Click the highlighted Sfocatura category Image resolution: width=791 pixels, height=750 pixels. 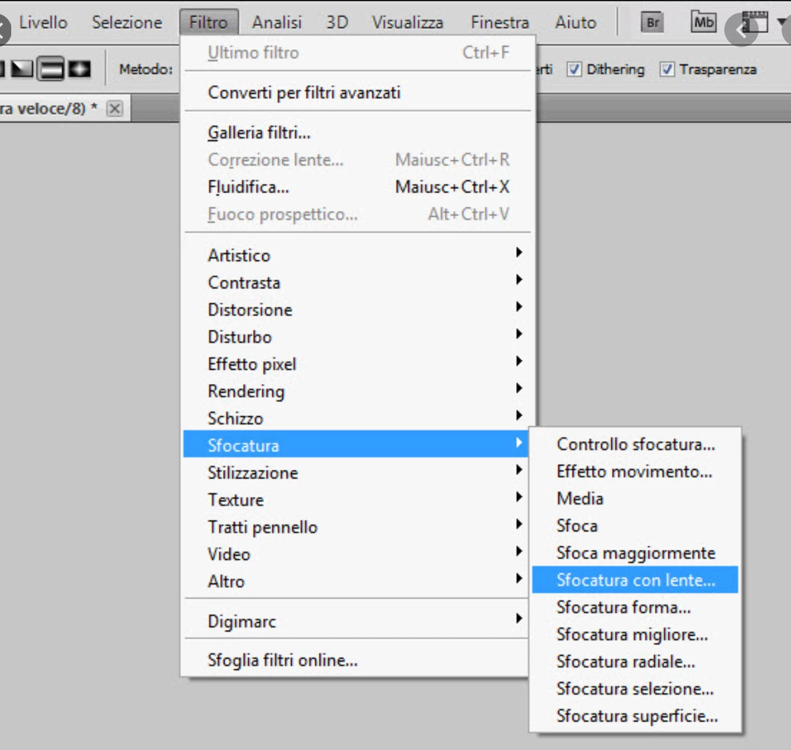pyautogui.click(x=356, y=445)
